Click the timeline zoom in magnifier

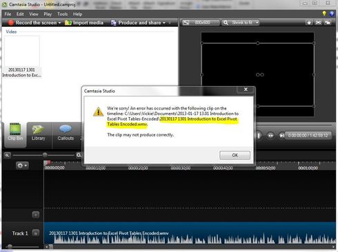(79, 156)
